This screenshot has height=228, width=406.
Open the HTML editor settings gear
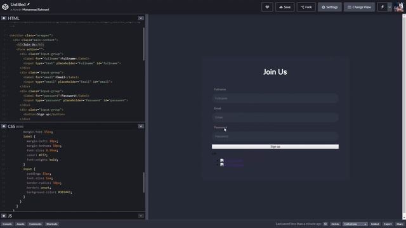[x=4, y=18]
